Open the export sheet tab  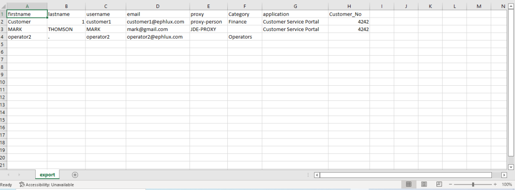pos(47,174)
